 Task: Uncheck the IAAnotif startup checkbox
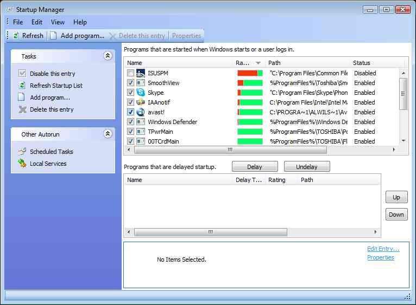pyautogui.click(x=130, y=102)
